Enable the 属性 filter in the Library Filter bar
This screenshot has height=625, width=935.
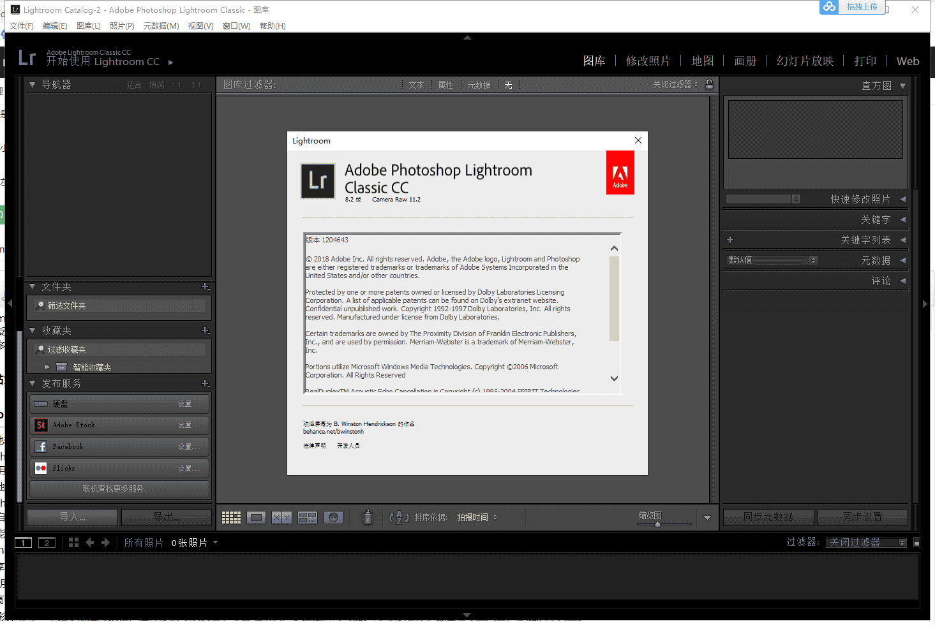(445, 84)
